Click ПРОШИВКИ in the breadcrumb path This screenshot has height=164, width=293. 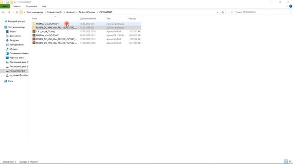tap(106, 12)
